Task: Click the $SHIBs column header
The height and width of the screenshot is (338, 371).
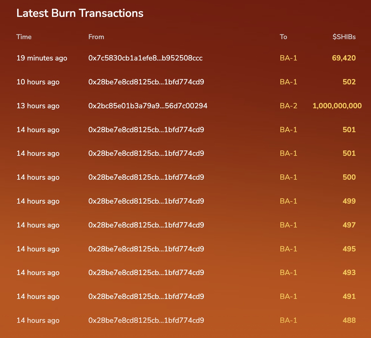Action: 344,37
